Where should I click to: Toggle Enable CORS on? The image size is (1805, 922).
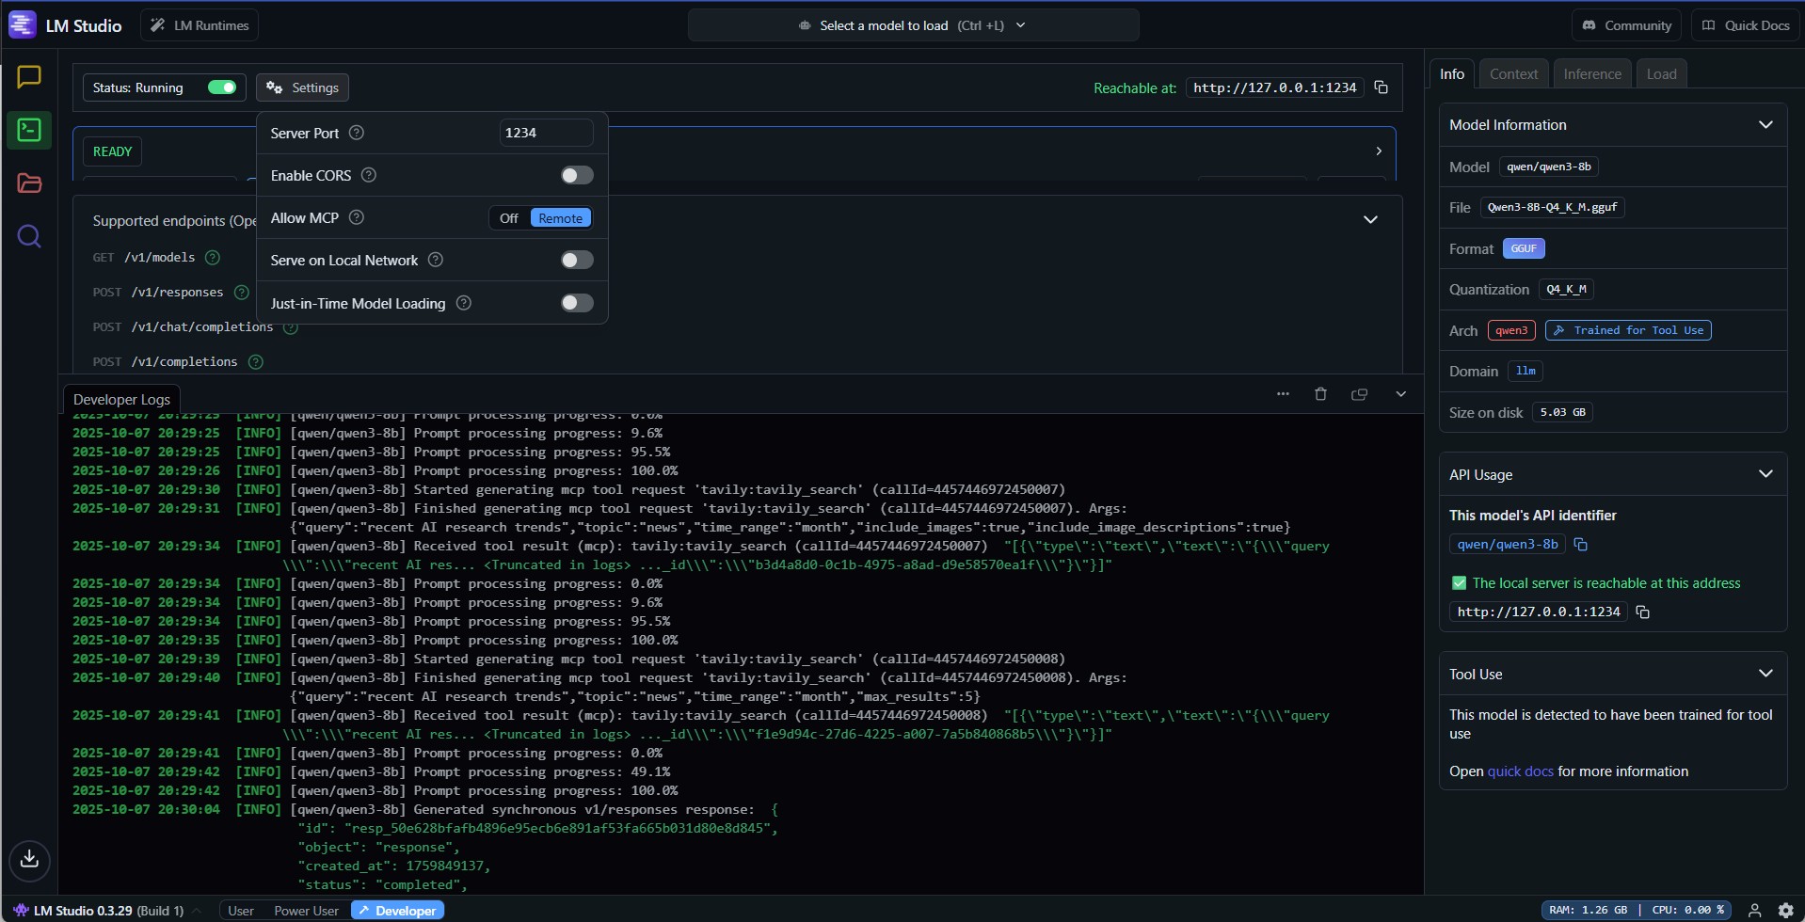[x=575, y=175]
